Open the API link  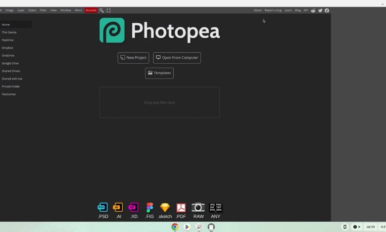[x=305, y=10]
